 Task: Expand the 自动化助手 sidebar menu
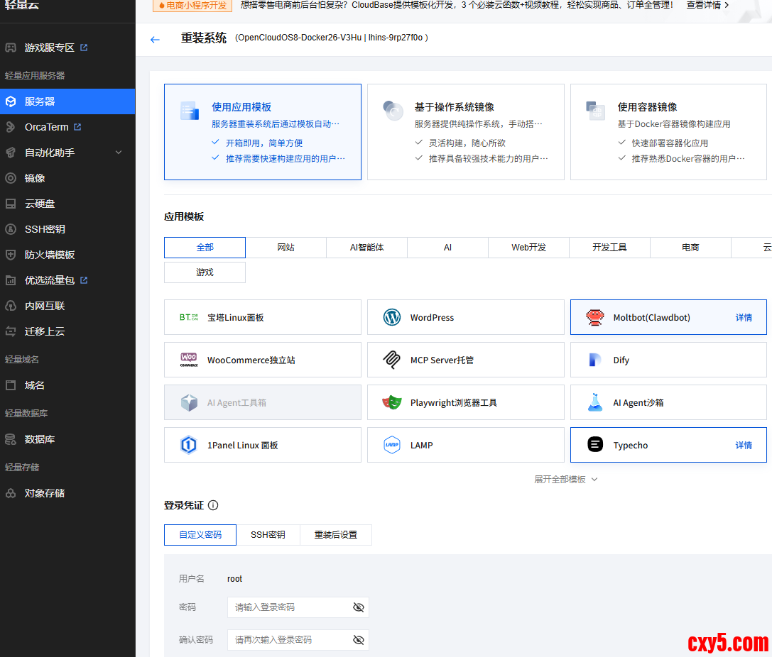click(119, 153)
